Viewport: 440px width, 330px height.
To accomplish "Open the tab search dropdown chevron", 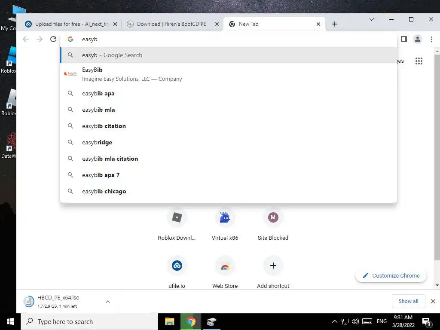I will tap(372, 19).
